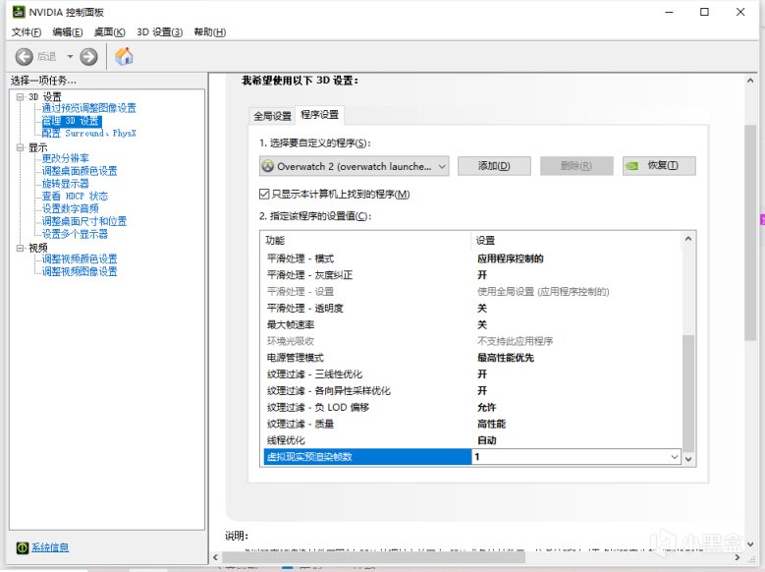Close the NVIDIA control panel window
765x572 pixels.
(740, 12)
